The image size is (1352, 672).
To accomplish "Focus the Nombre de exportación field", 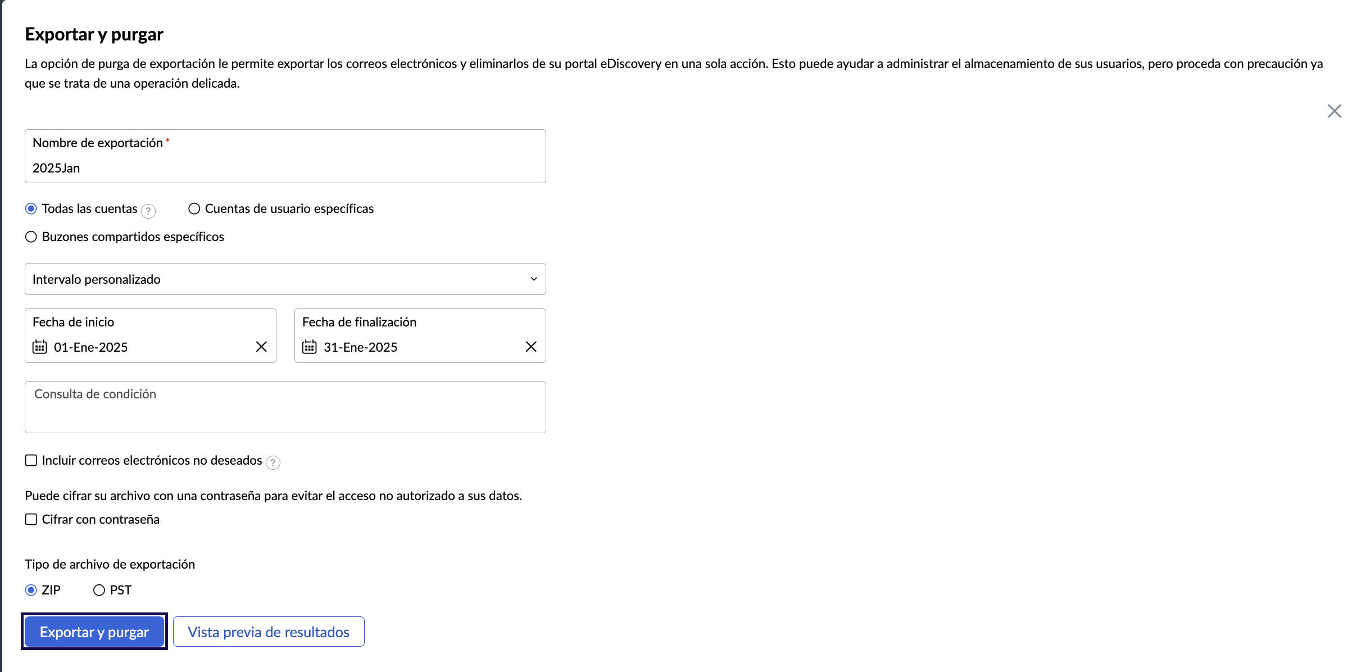I will tap(285, 156).
